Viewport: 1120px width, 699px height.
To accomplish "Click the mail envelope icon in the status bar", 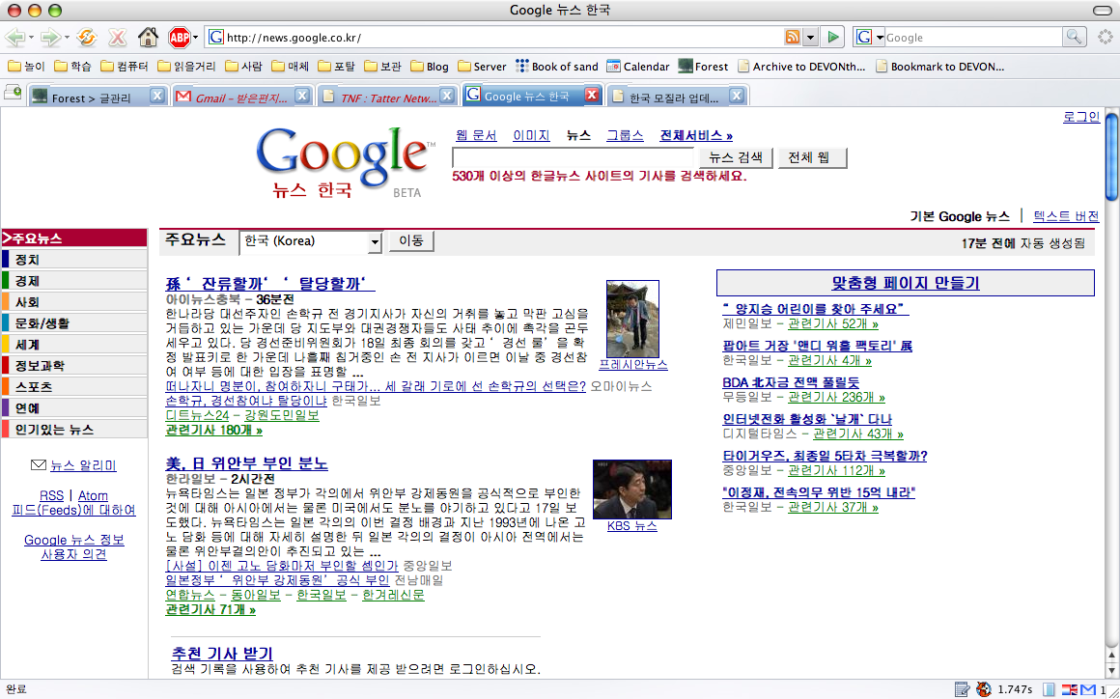I will (x=1088, y=689).
